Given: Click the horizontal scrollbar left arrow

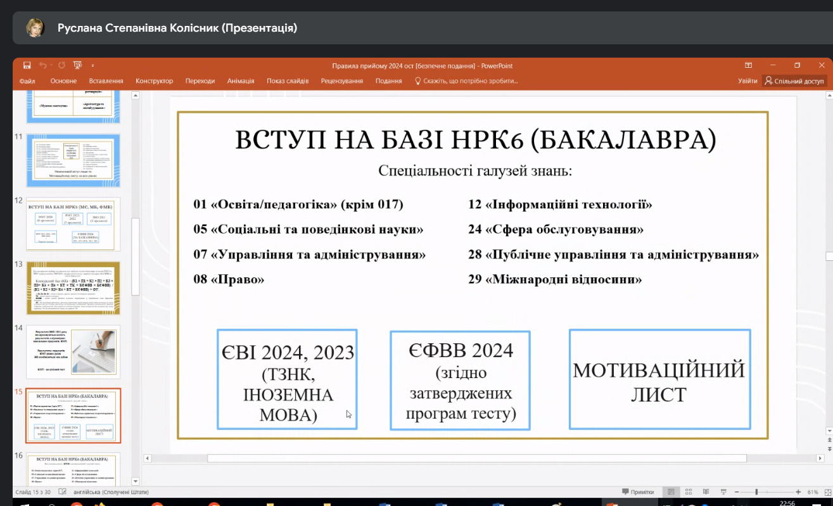Looking at the screenshot, I should click(148, 458).
